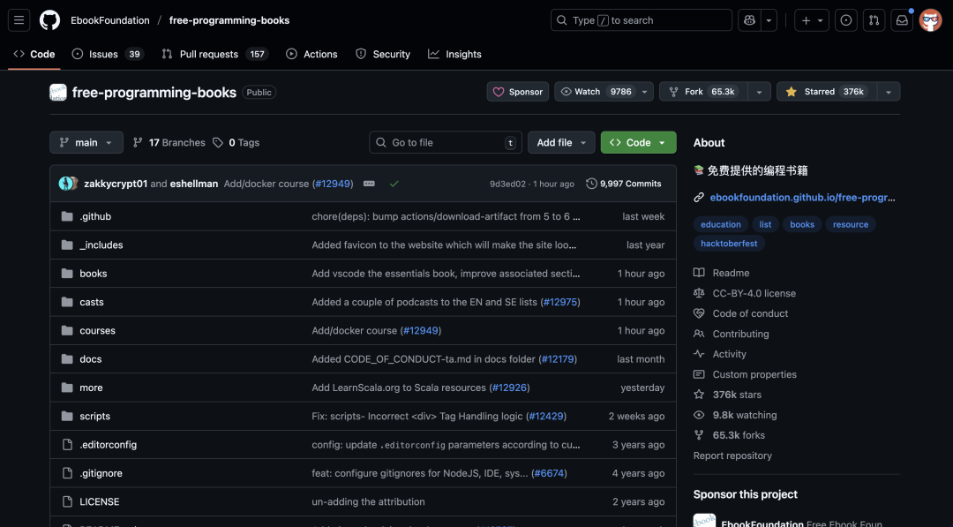Viewport: 953px width, 527px height.
Task: Open the books folder
Action: point(93,274)
